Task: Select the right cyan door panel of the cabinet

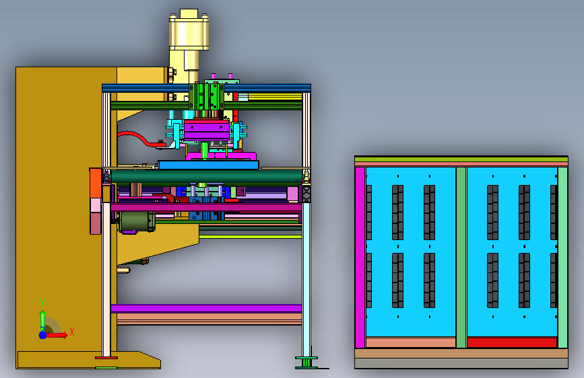Action: click(x=512, y=252)
